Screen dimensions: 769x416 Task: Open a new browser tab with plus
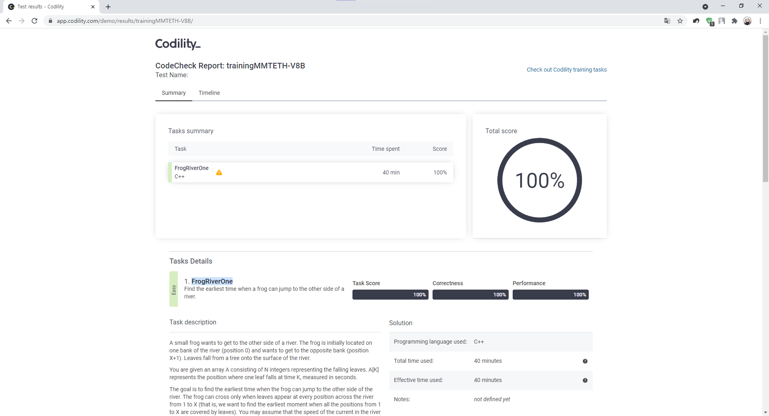pos(108,7)
